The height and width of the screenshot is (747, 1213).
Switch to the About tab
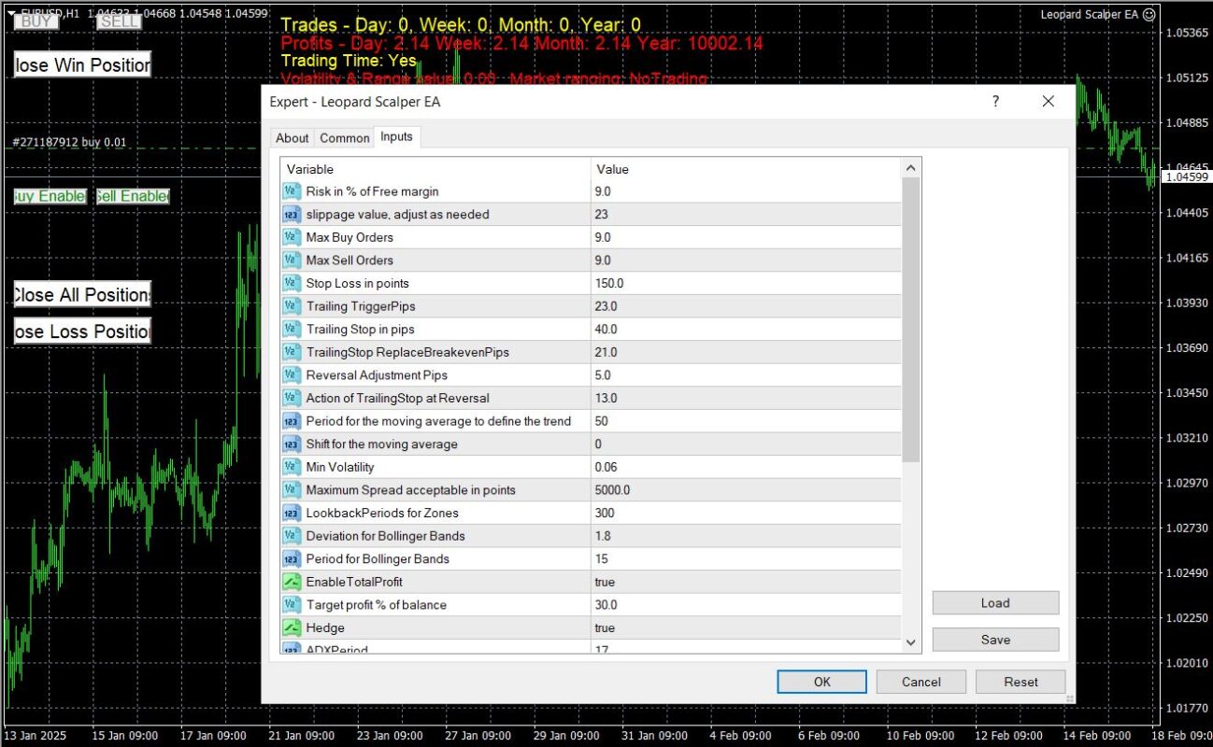click(292, 137)
